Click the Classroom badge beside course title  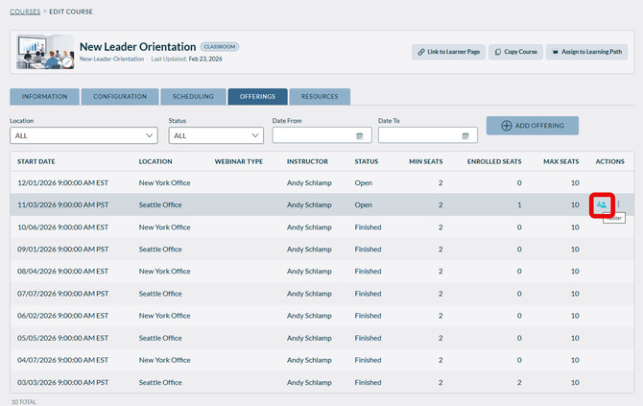coord(220,47)
